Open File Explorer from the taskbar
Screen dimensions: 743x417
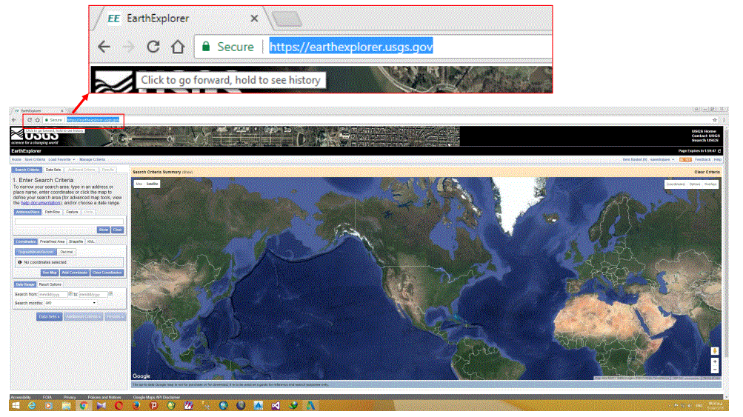click(x=67, y=406)
